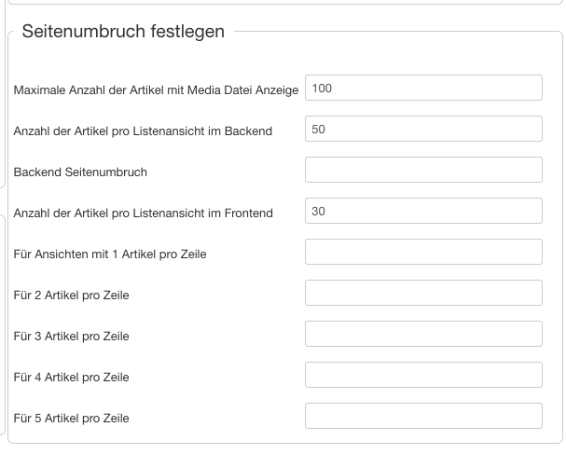Click the Für Ansichten mit 1 Artikel label
This screenshot has height=454, width=566.
pos(110,255)
